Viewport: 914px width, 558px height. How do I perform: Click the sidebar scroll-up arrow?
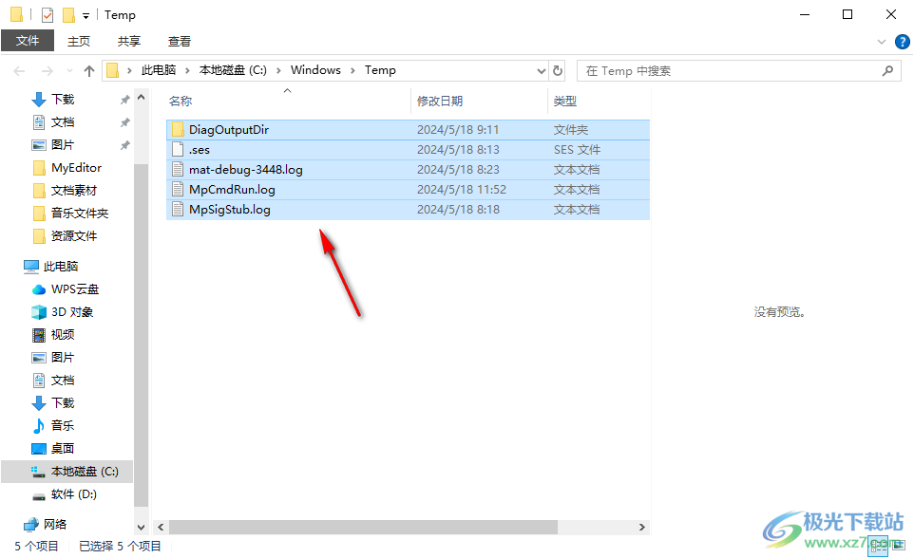coord(141,98)
